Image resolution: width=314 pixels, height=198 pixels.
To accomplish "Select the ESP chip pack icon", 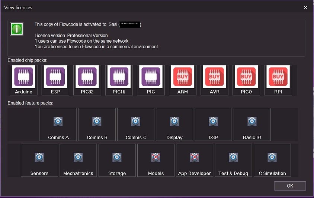I will click(55, 77).
